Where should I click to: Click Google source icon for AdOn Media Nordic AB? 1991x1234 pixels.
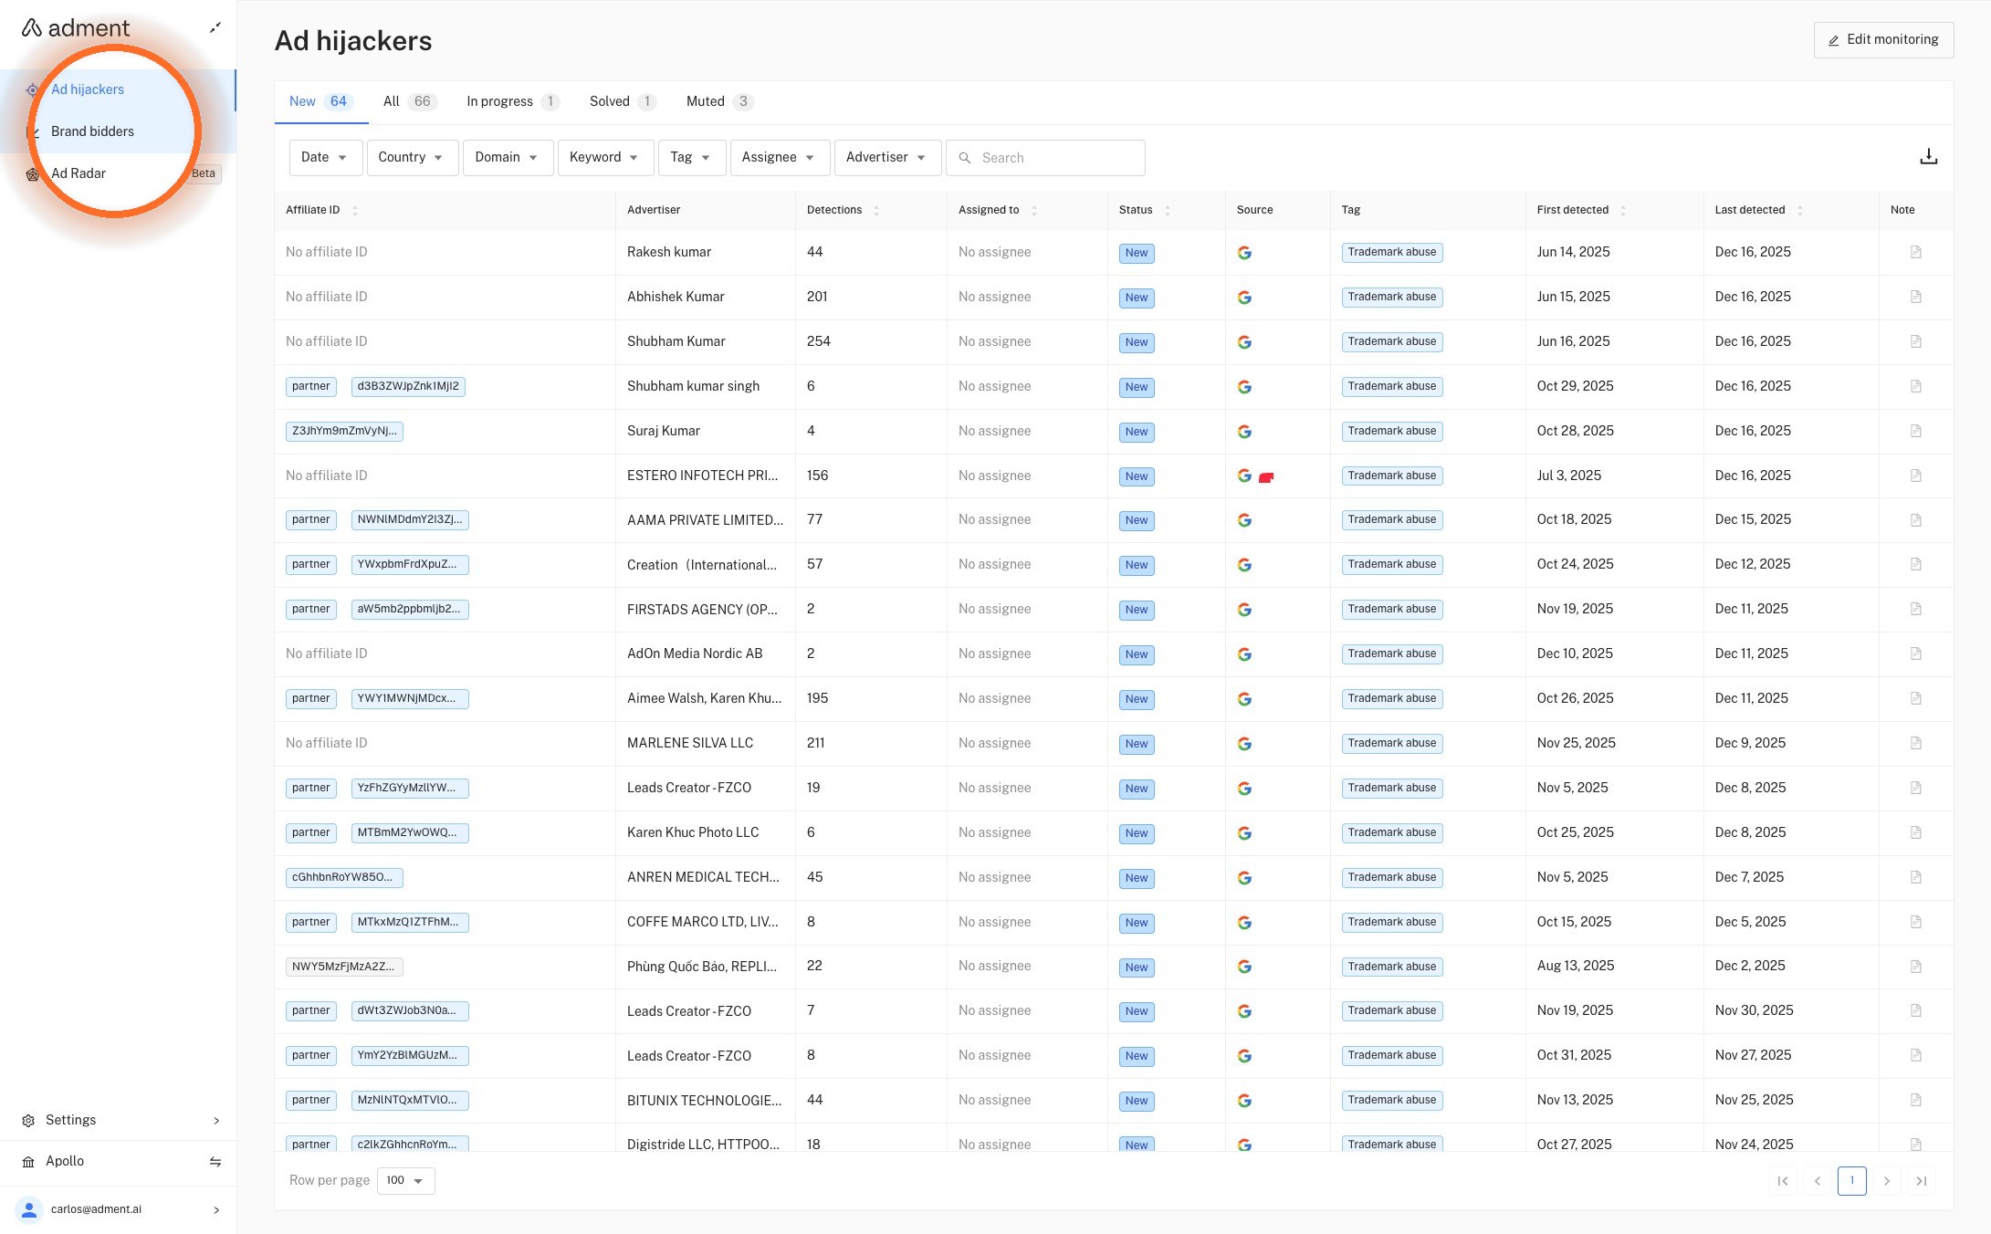coord(1244,654)
